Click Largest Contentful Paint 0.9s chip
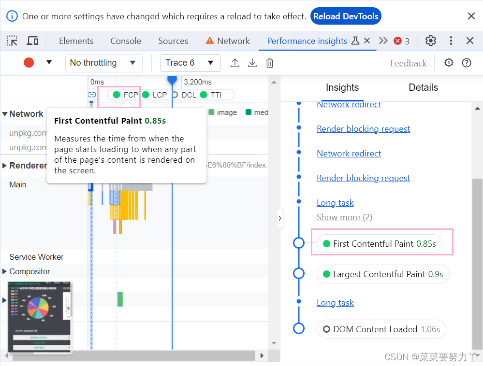The height and width of the screenshot is (366, 483). 383,274
